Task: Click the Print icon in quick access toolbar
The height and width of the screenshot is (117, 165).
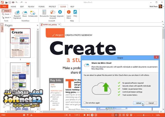Action: pyautogui.click(x=13, y=2)
